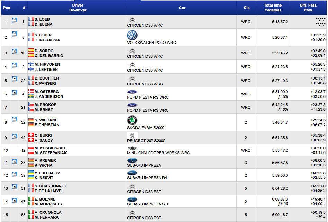Click the text PEUGEOT 207 S2000

(146, 141)
